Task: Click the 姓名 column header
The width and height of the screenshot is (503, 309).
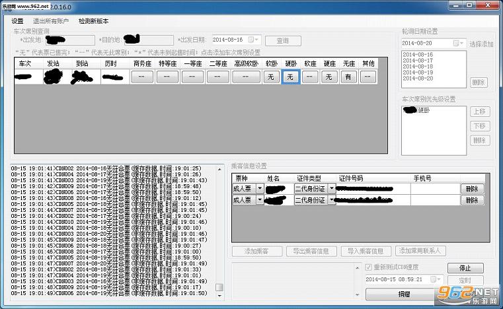Action: point(274,178)
